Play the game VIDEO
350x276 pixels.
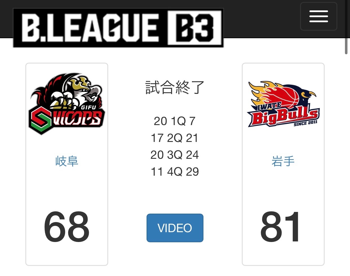point(175,228)
